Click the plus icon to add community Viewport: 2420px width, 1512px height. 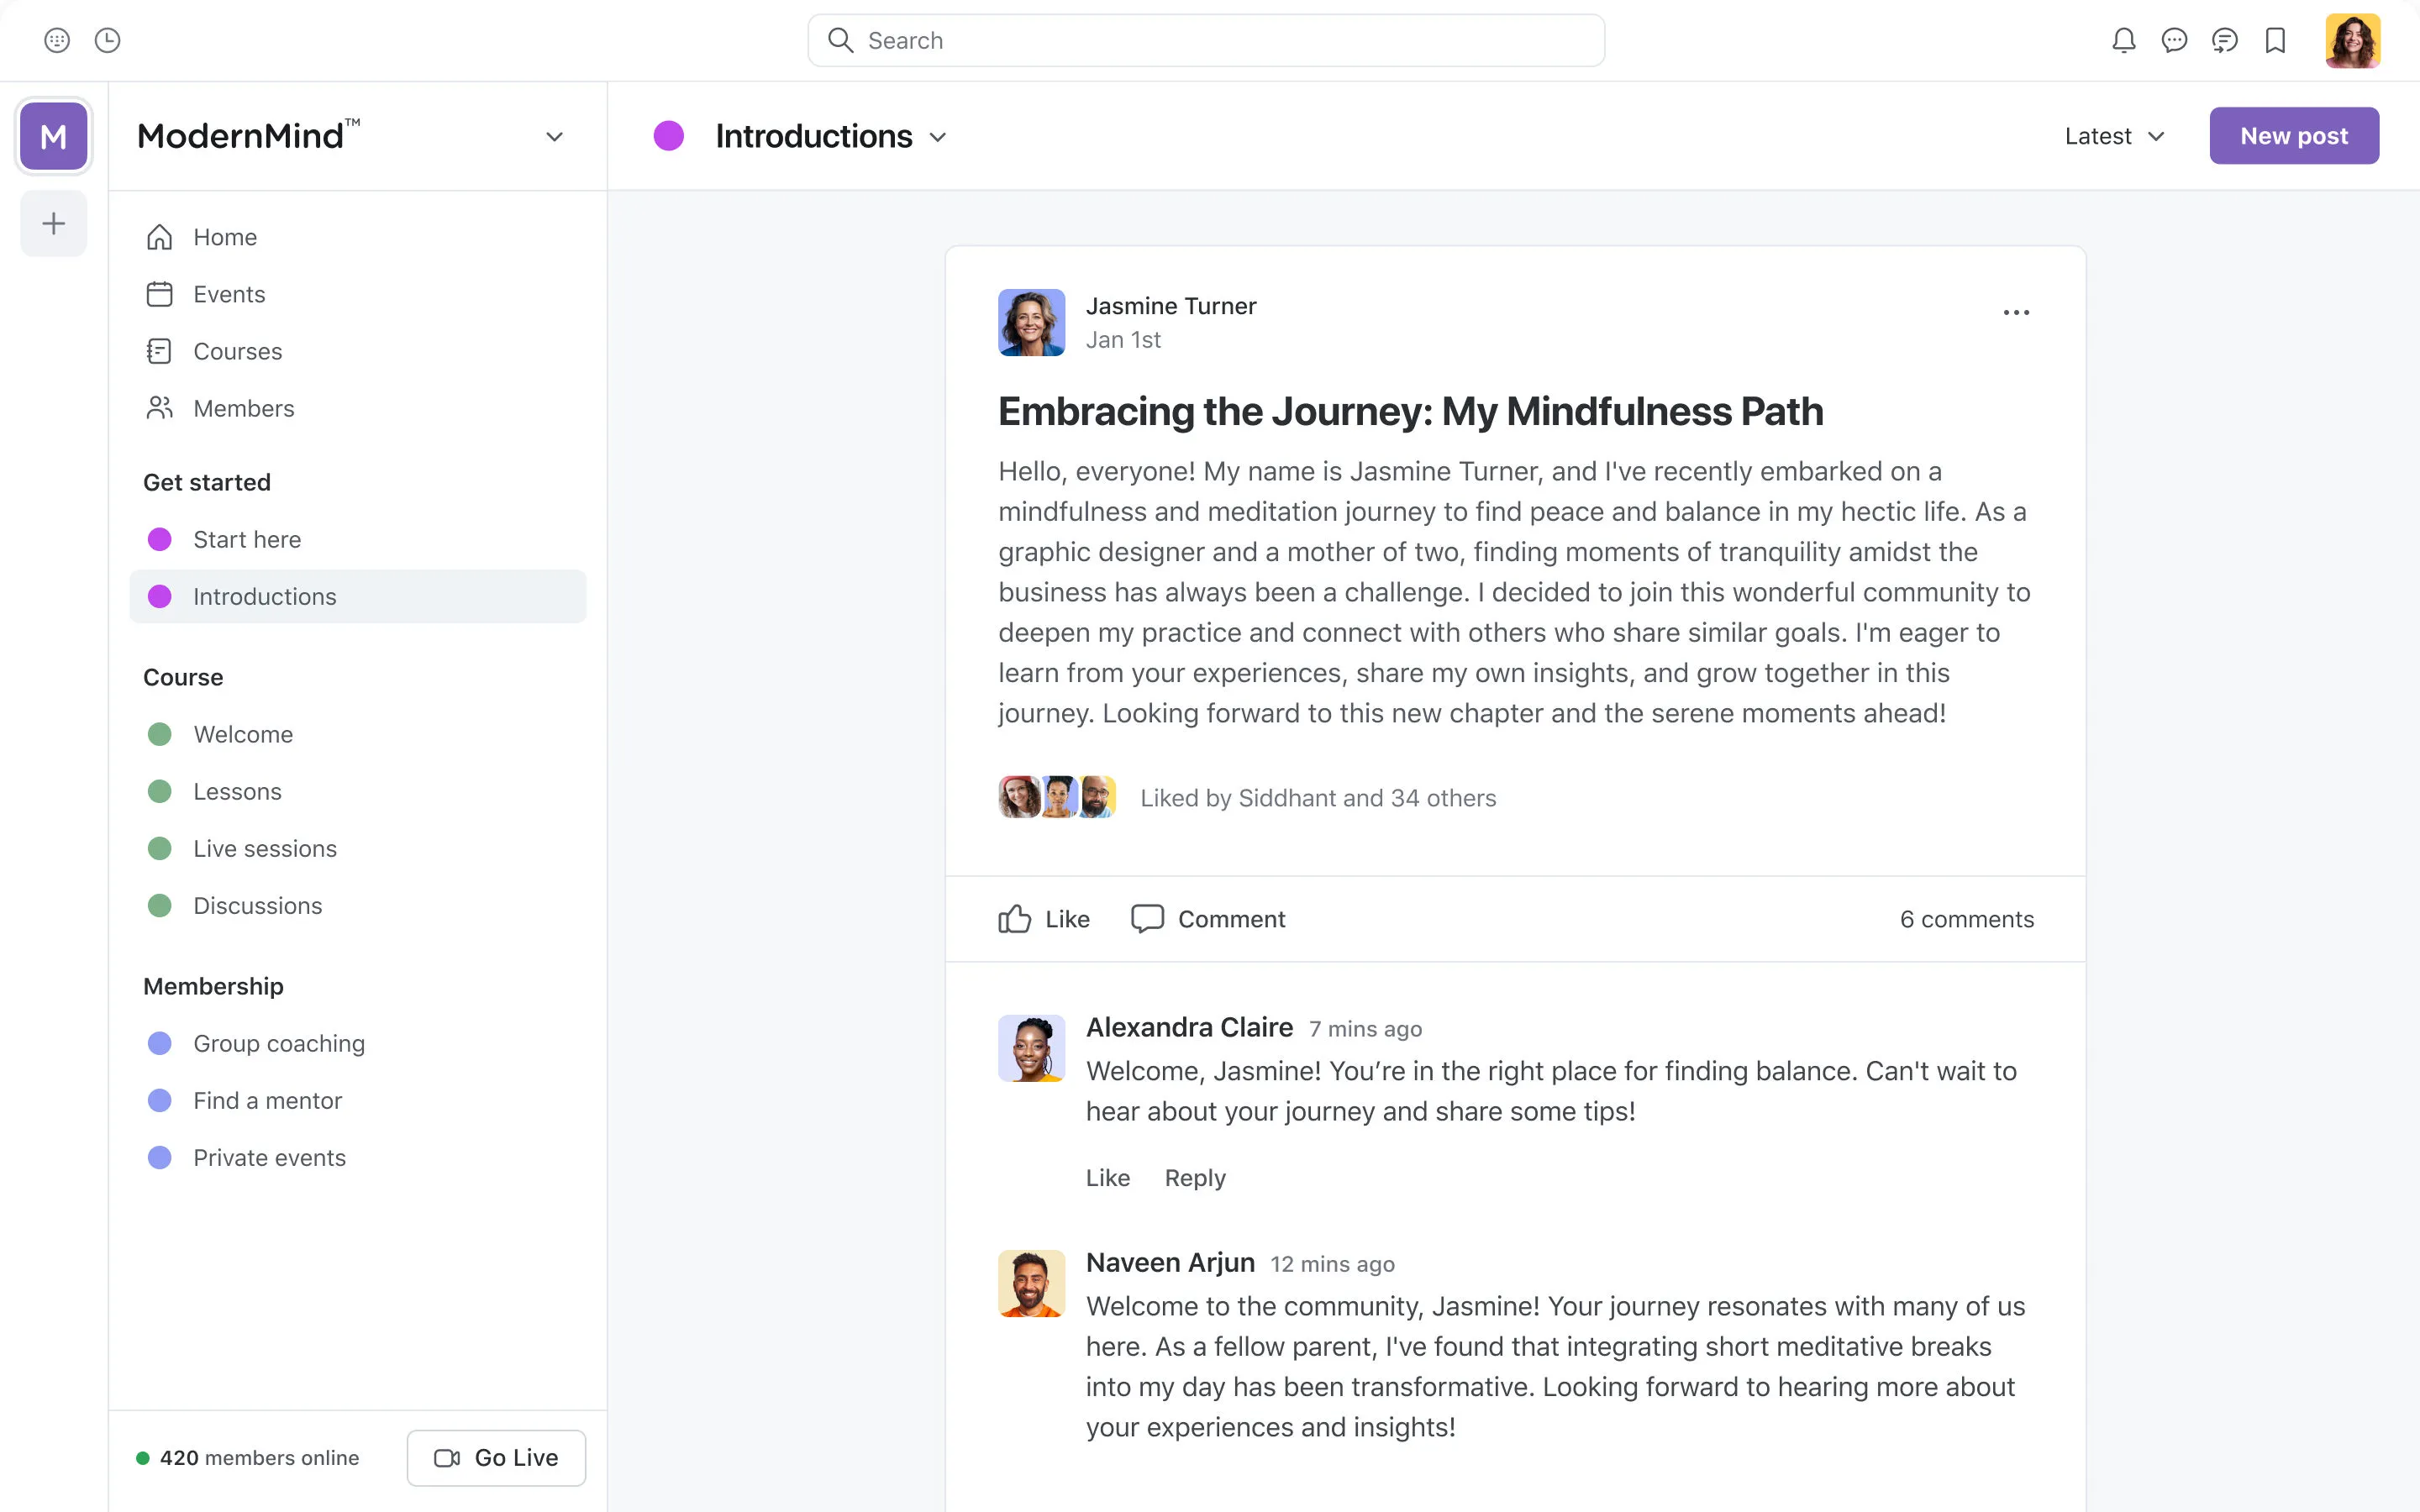tap(54, 223)
